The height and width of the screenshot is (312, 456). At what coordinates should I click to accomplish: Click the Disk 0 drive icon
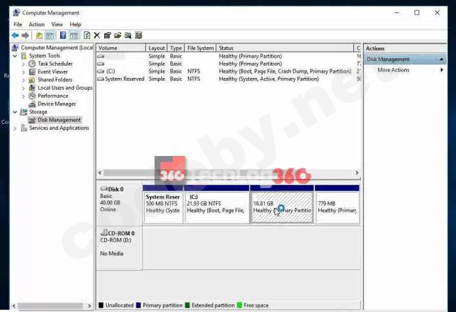pos(104,189)
